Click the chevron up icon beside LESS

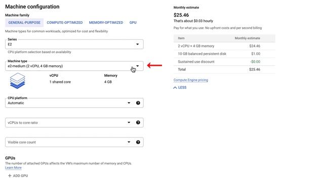coord(175,87)
